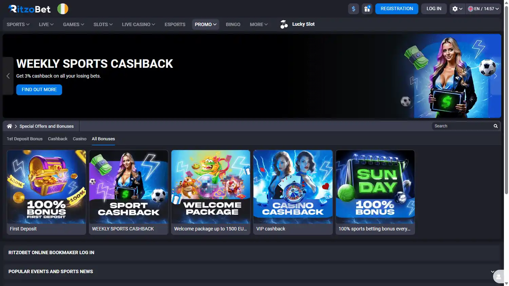Go to the next banner slide
This screenshot has height=286, width=509.
point(495,76)
